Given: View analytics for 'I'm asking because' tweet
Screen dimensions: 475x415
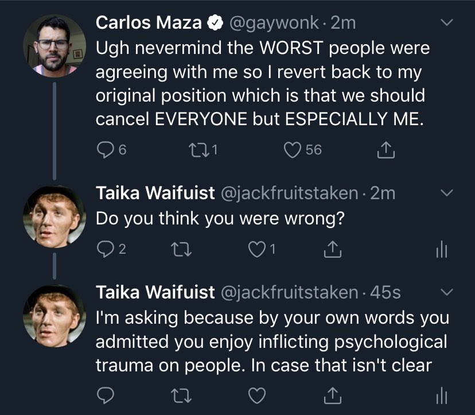Looking at the screenshot, I should tap(438, 395).
